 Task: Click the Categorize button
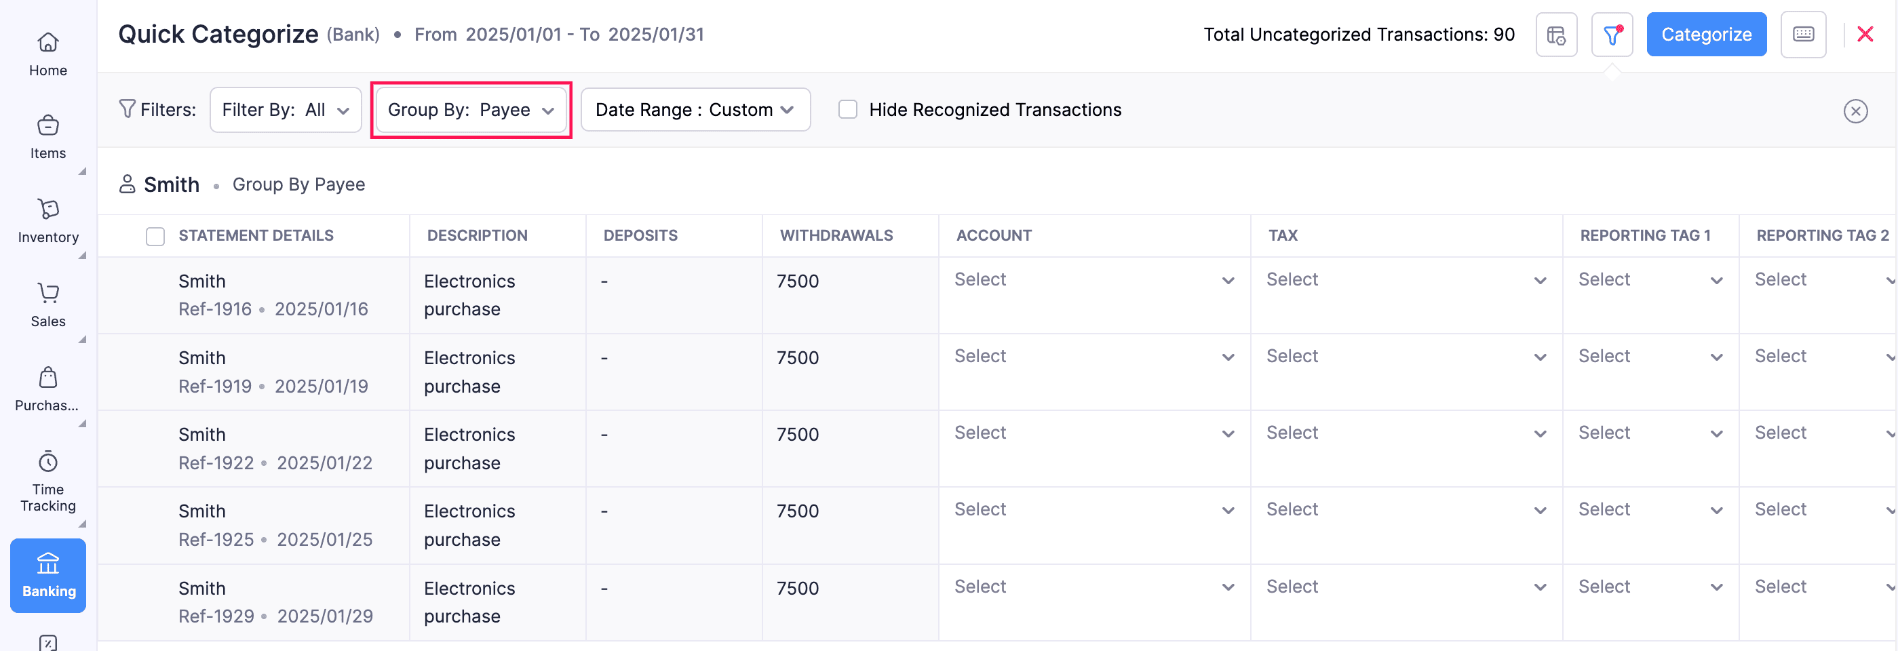point(1707,34)
